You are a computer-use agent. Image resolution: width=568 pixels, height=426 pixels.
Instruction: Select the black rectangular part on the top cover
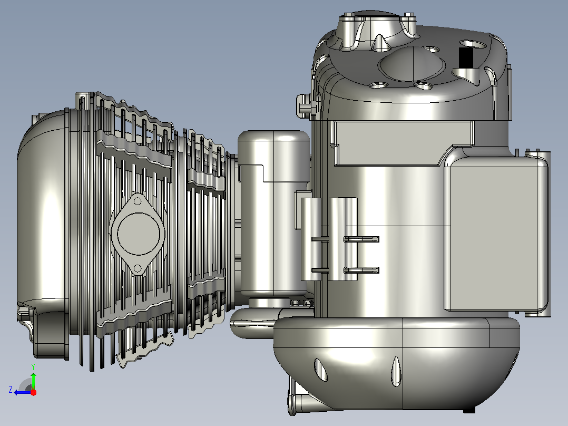(x=466, y=58)
